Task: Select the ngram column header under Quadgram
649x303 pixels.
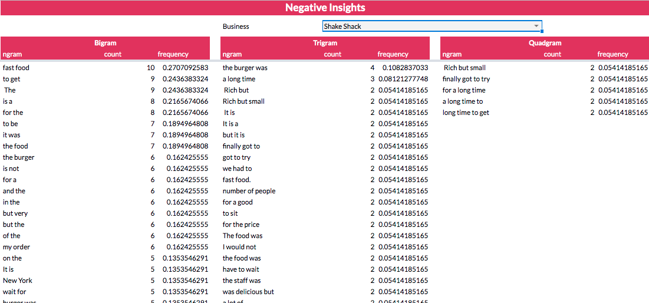Action: click(x=452, y=54)
